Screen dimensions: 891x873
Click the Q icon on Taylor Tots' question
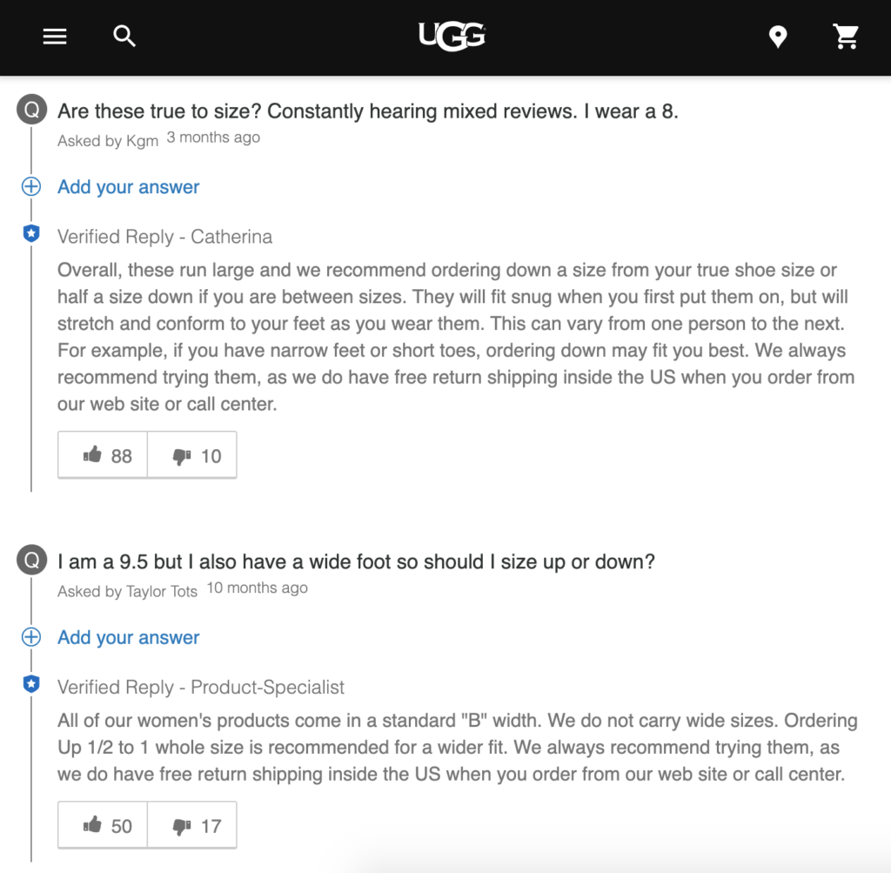pos(30,560)
